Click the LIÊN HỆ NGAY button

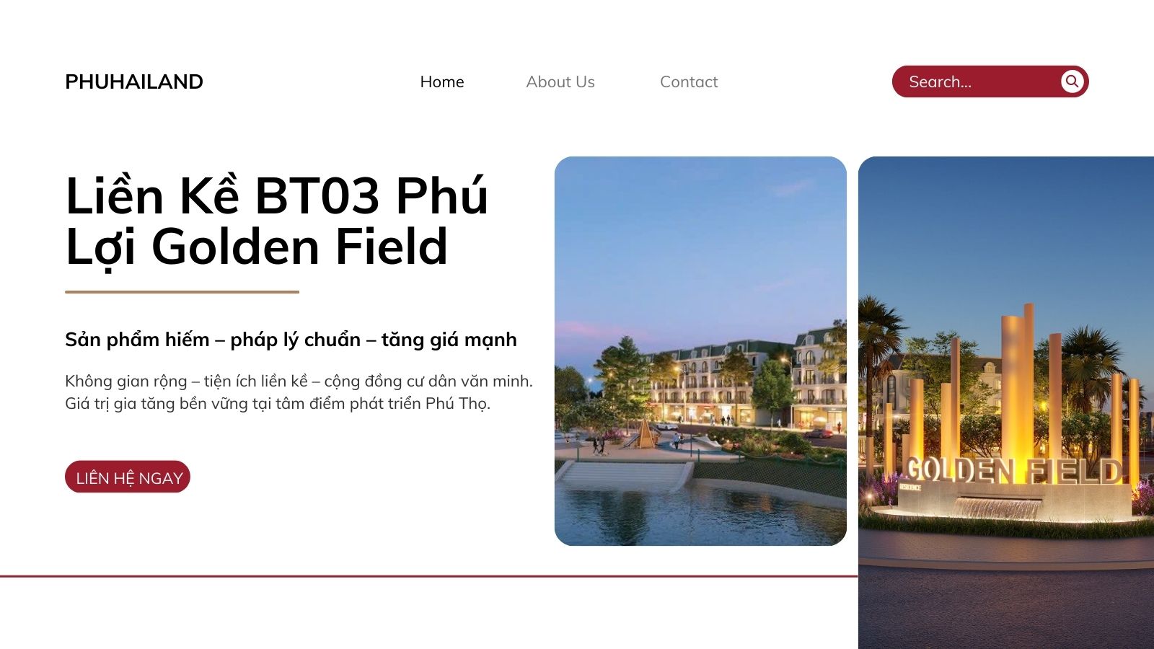[128, 477]
